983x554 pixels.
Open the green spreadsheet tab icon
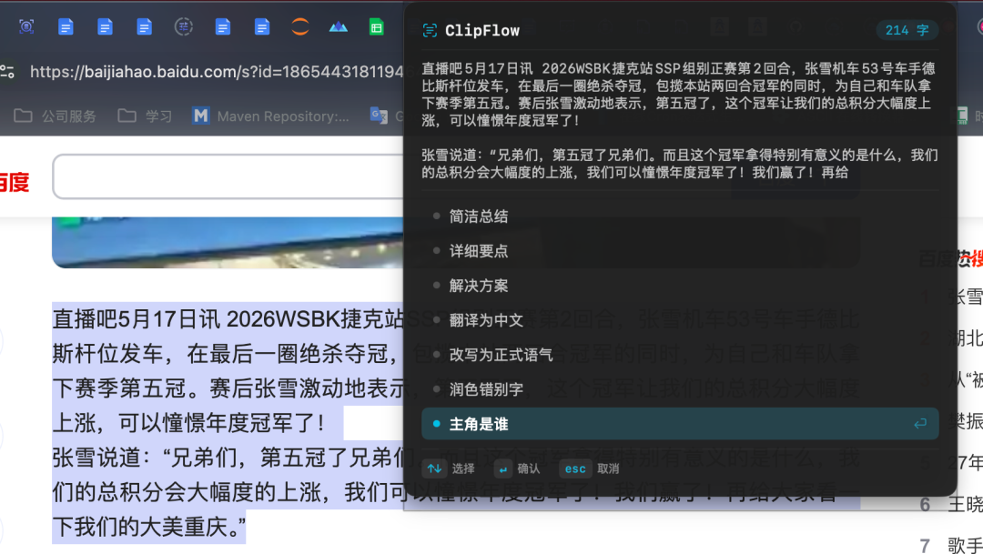(x=376, y=27)
